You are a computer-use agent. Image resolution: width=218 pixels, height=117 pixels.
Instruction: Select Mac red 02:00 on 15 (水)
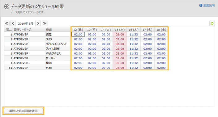tap(120, 68)
